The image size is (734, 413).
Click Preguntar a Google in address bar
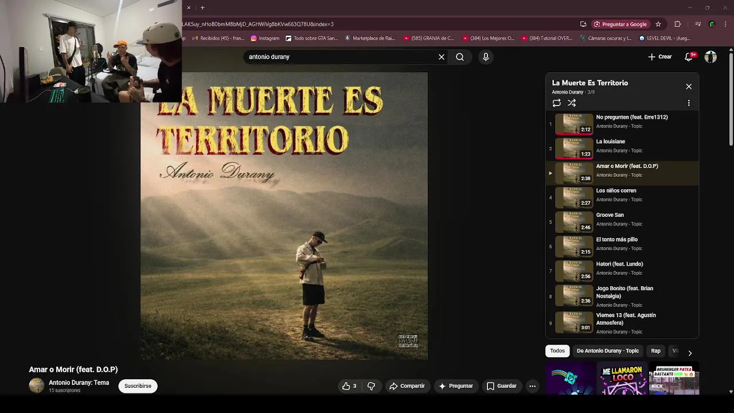620,24
